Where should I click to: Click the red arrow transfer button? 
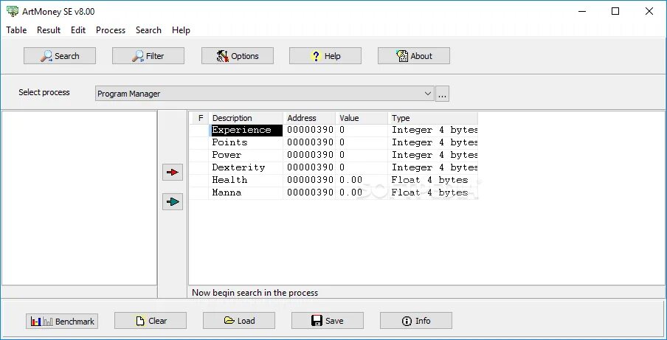click(x=173, y=172)
